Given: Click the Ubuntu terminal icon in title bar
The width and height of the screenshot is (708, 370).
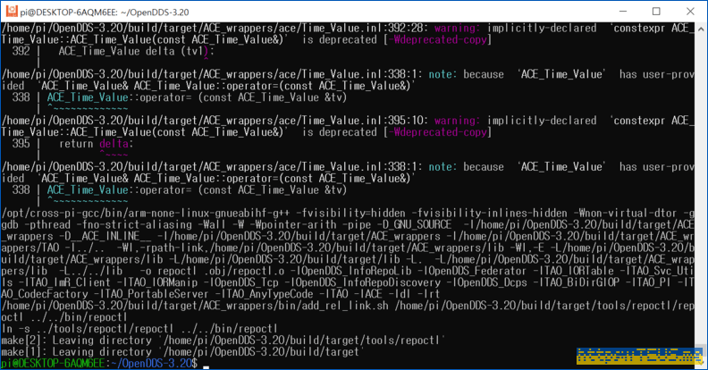Looking at the screenshot, I should pyautogui.click(x=11, y=12).
